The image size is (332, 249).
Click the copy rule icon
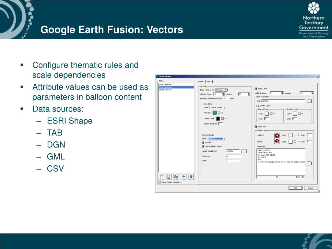[176, 177]
